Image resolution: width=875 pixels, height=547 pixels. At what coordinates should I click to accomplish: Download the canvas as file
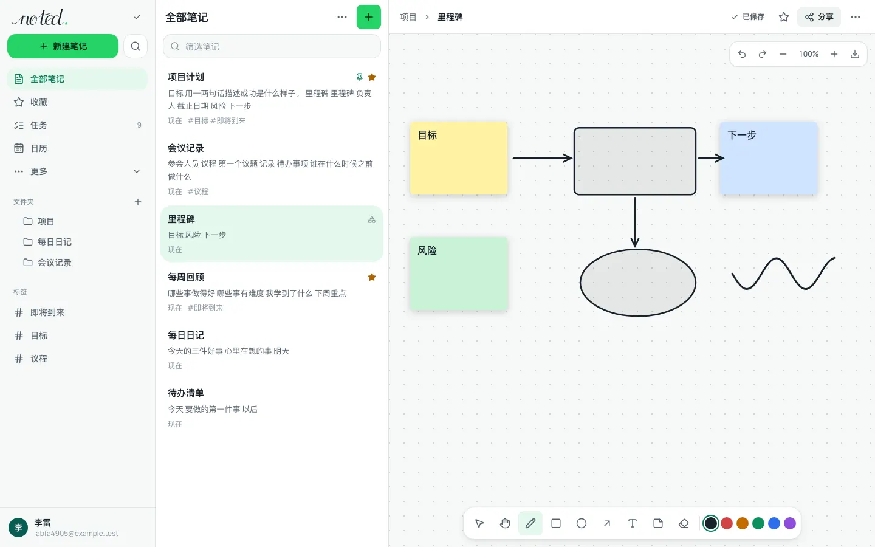pos(855,54)
